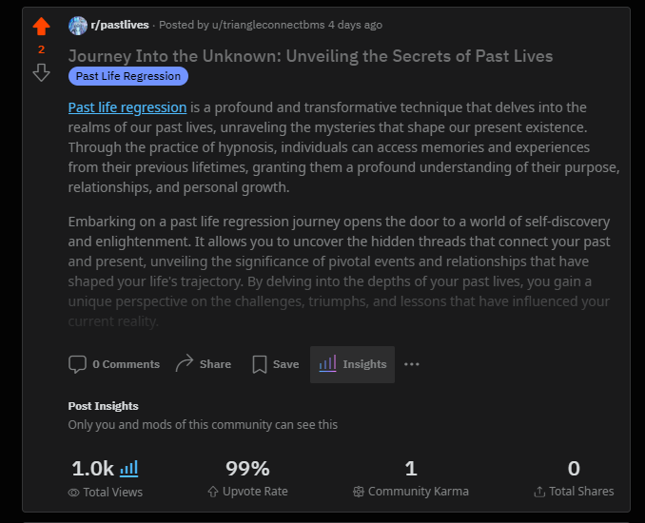Viewport: 645px width, 523px height.
Task: Open the r/pastlives subreddit link
Action: (120, 25)
